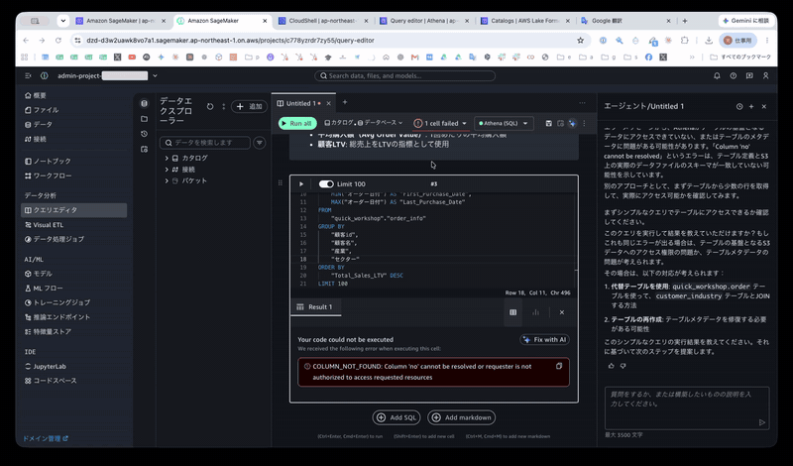Screen dimensions: 793x466
Task: Open notifications bell icon
Action: (x=717, y=76)
